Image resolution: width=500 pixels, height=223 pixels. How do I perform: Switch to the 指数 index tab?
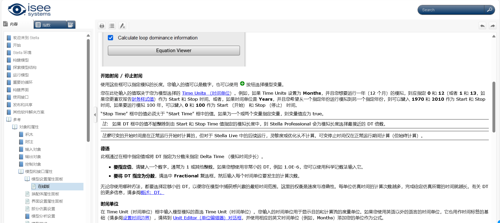click(50, 25)
